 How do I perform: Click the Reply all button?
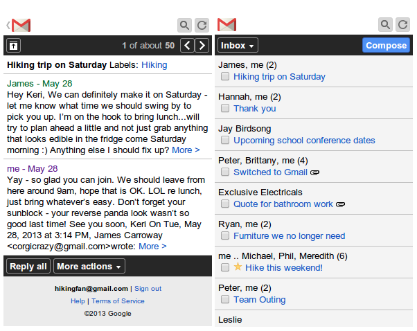28,266
